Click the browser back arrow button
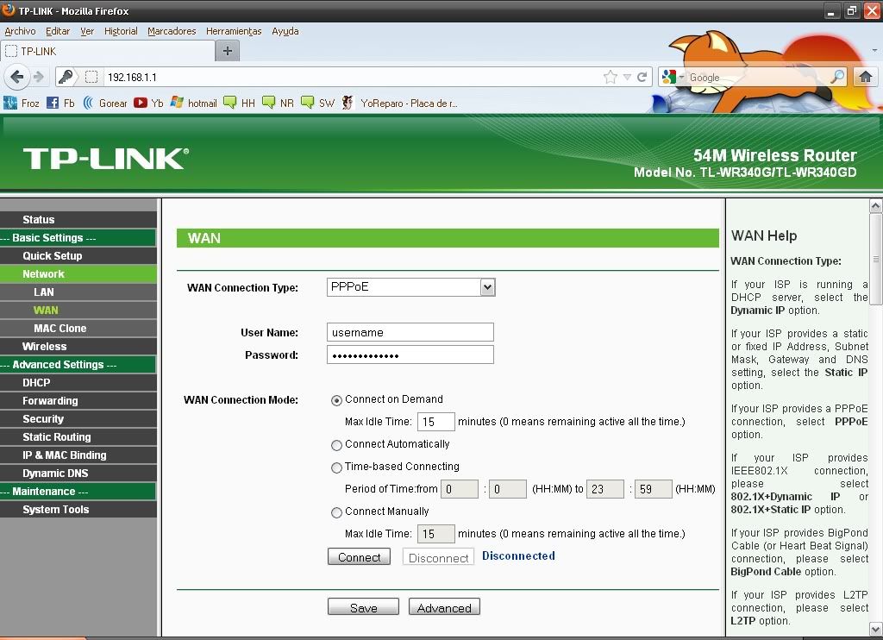 pos(16,77)
